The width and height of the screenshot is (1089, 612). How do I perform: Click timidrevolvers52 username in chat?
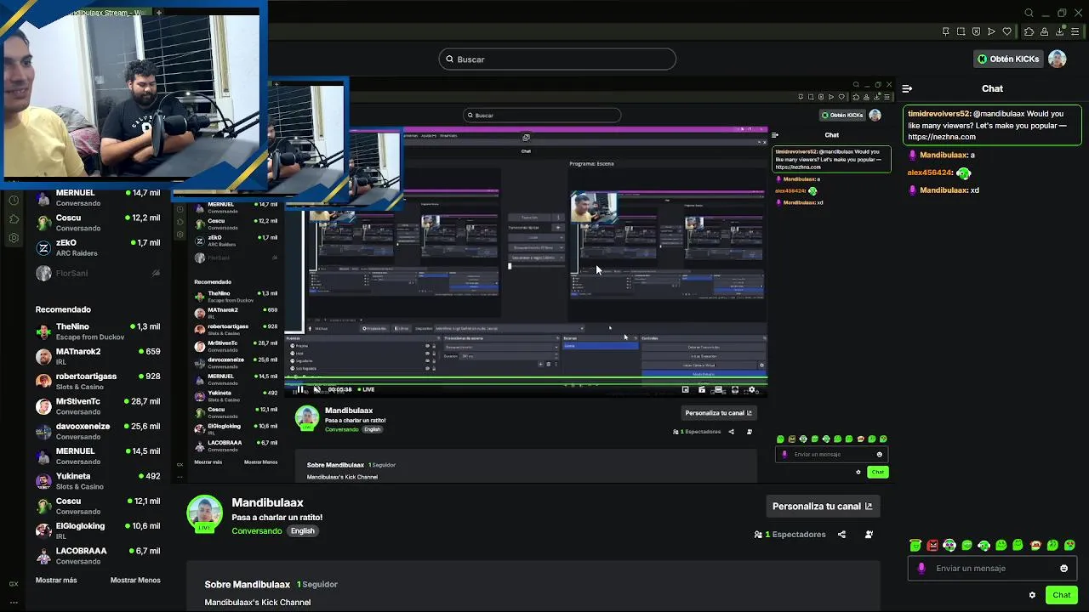tap(939, 114)
